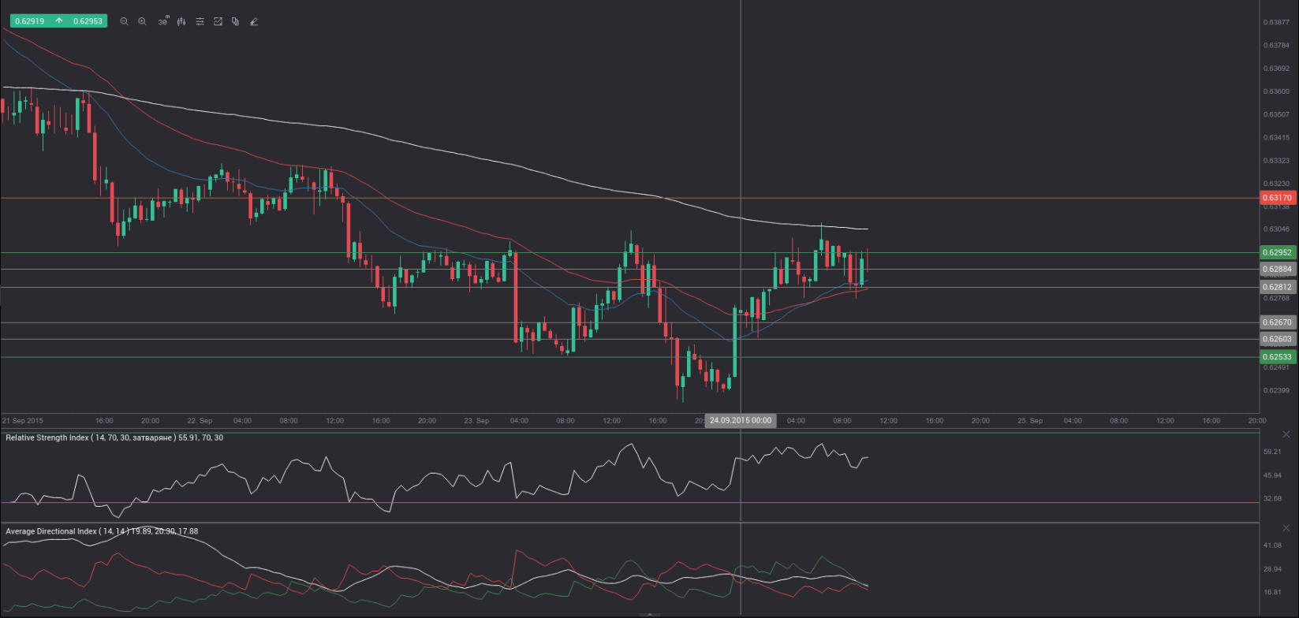The width and height of the screenshot is (1299, 618).
Task: Open the candlestick chart type menu
Action: click(181, 22)
